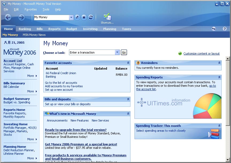Screen dimensions: 231x163
Task: Expand More under Planning Home
Action: [x=32, y=158]
